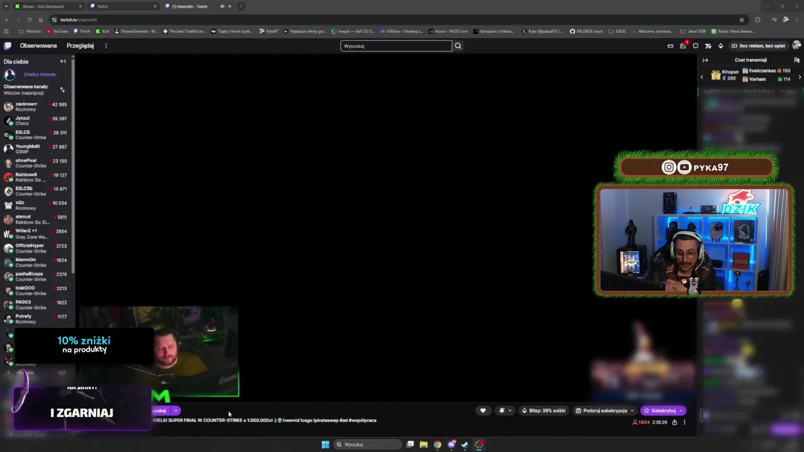This screenshot has height=452, width=804.
Task: Open the Prime loot crown icon
Action: [x=670, y=46]
